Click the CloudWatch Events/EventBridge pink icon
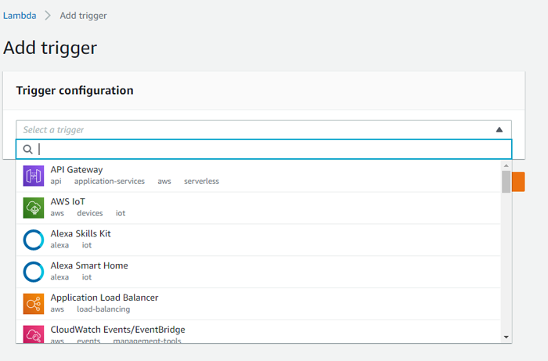Image resolution: width=548 pixels, height=361 pixels. [x=34, y=334]
